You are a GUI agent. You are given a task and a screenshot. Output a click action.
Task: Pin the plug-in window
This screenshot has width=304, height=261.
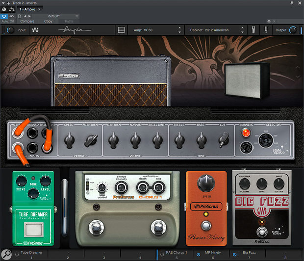[x=292, y=3]
